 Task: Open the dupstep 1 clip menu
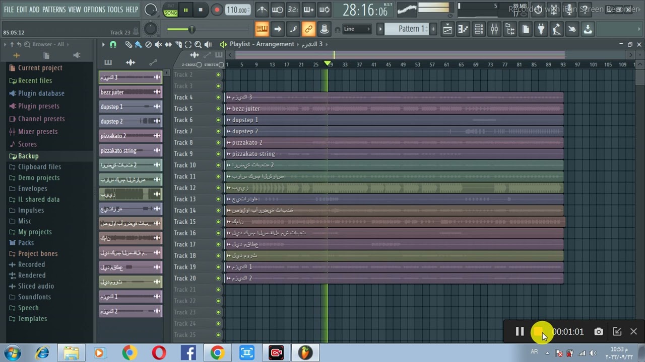228,120
